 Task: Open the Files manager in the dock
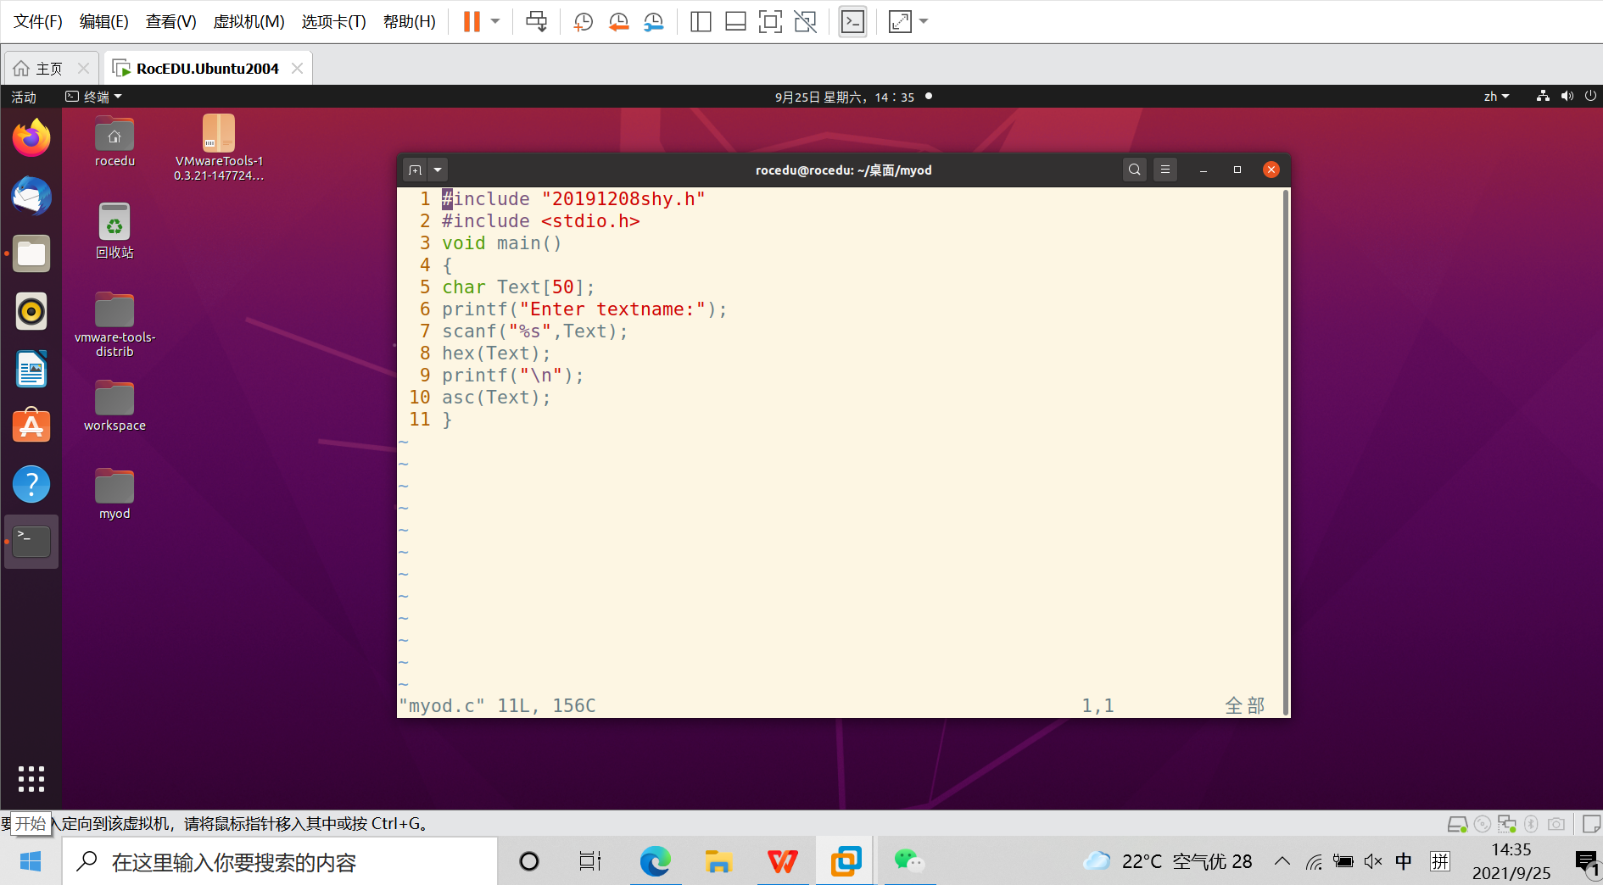31,253
